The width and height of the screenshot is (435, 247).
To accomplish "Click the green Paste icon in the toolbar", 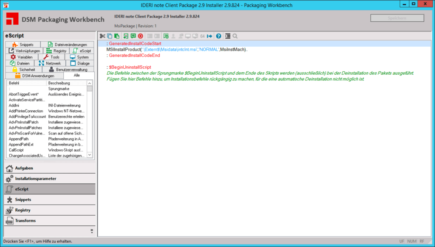I will point(117,36).
